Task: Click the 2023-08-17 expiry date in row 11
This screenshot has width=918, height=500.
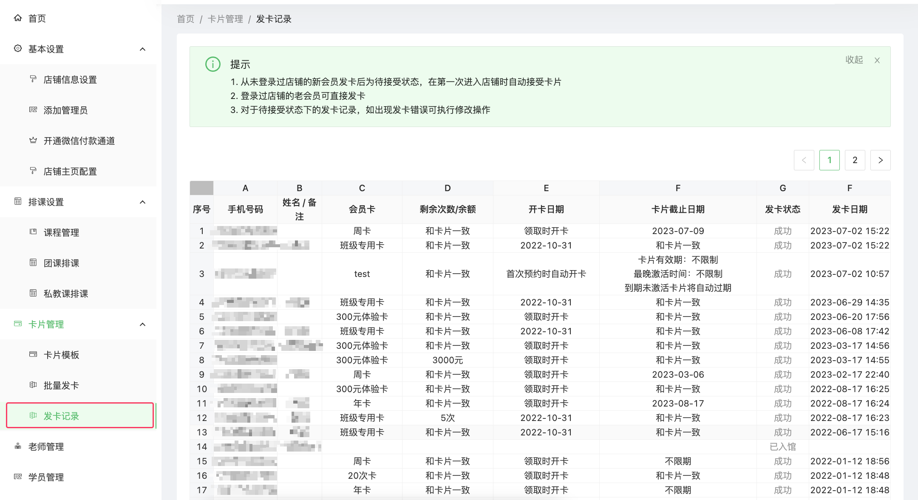Action: point(678,404)
